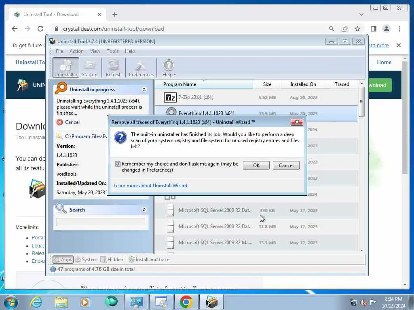Image resolution: width=414 pixels, height=310 pixels.
Task: Close the Uninstall Wizard dialog
Action: [x=297, y=122]
